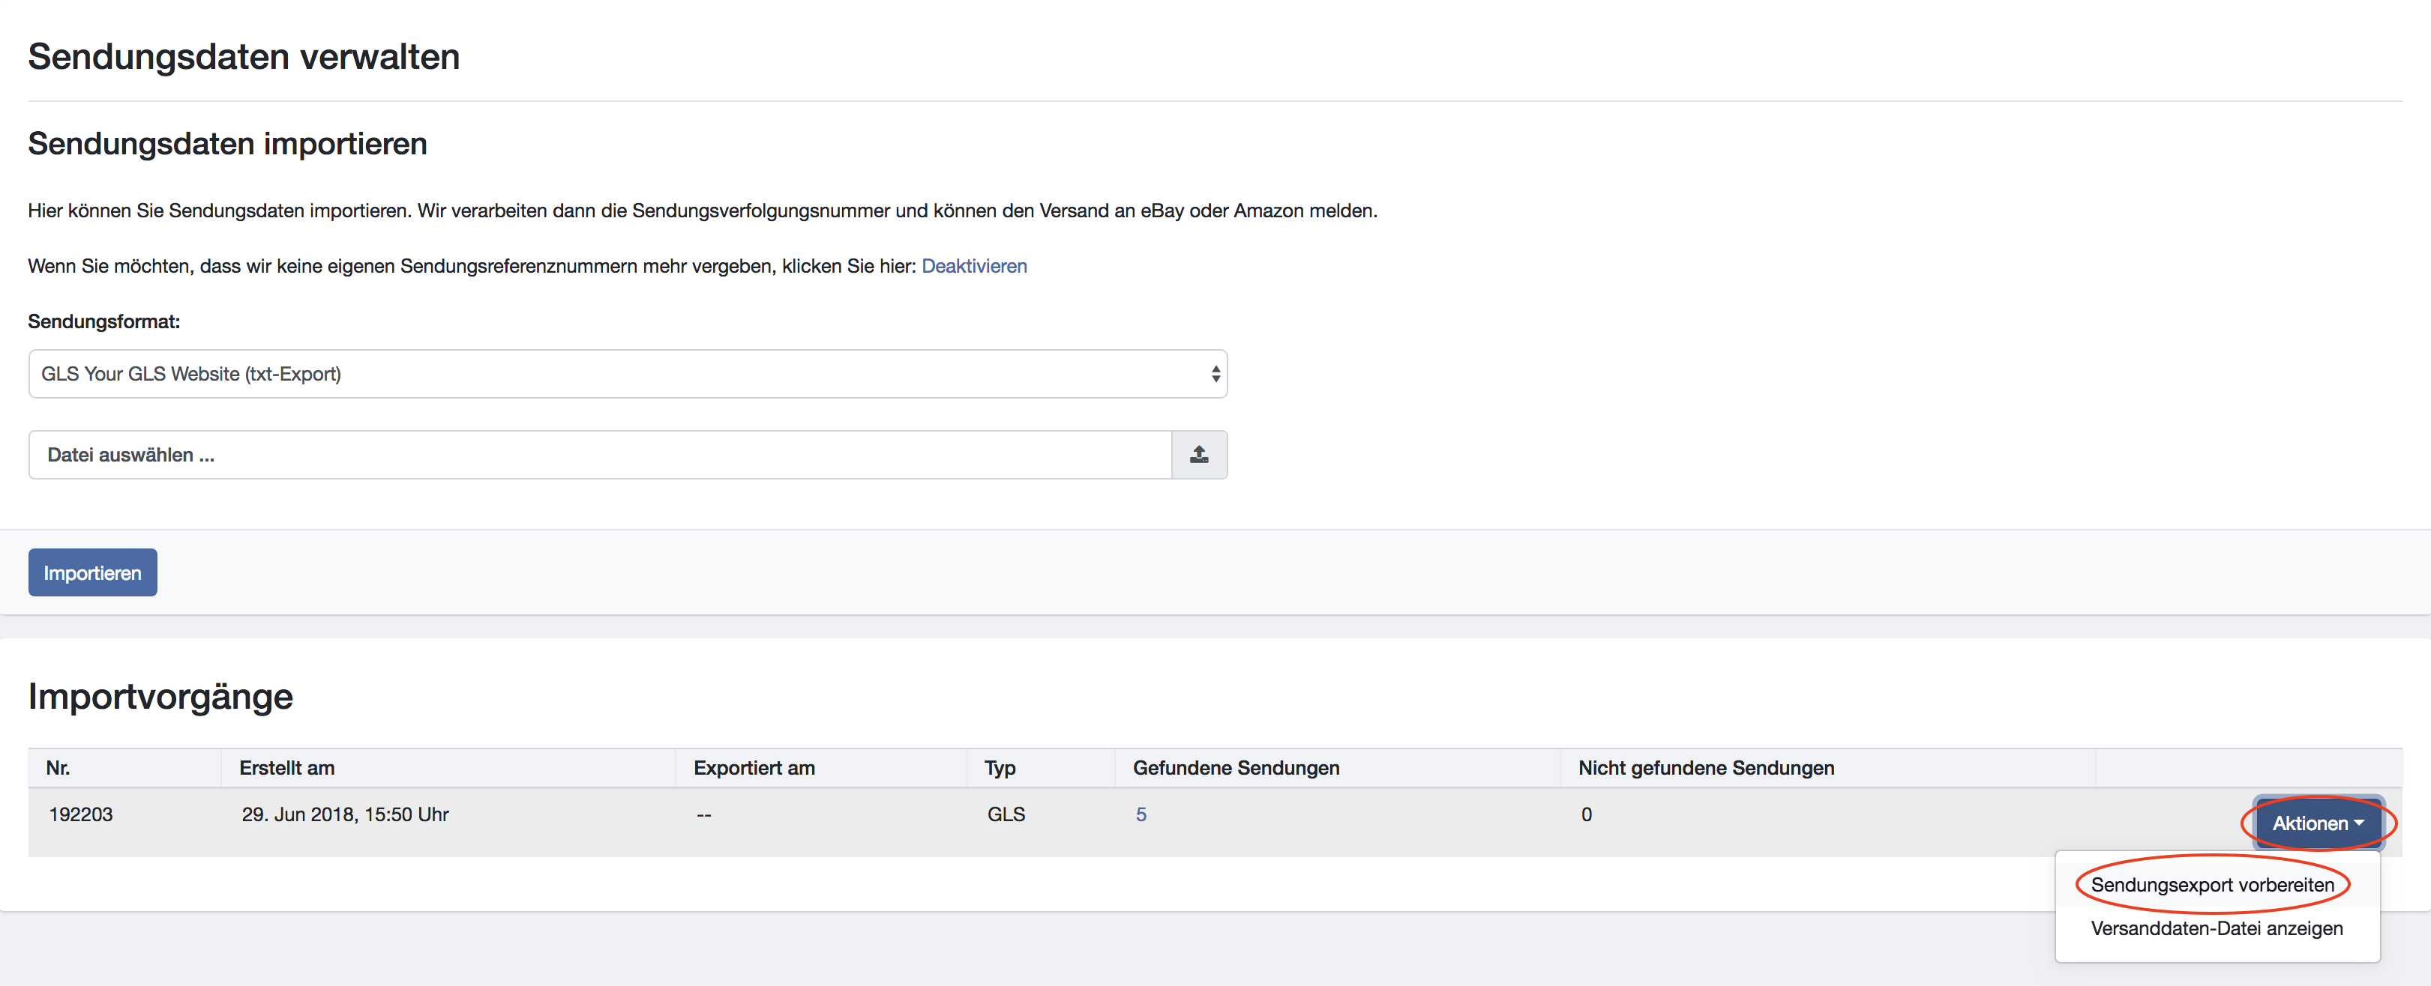Open the Aktionen dropdown for import 192203
The height and width of the screenshot is (986, 2431).
(x=2318, y=823)
